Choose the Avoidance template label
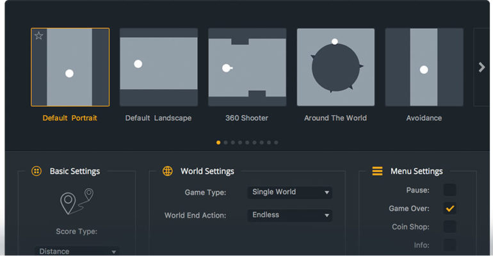This screenshot has width=493, height=256. tap(424, 118)
